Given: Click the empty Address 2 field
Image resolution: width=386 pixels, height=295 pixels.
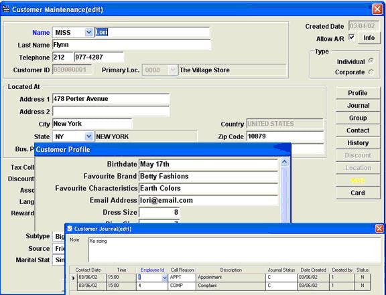Looking at the screenshot, I should [x=111, y=111].
